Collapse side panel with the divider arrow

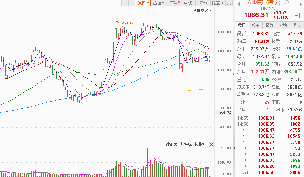click(234, 147)
